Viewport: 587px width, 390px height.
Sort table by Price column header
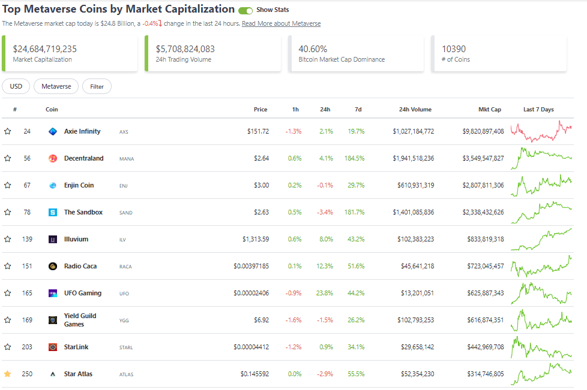coord(260,110)
